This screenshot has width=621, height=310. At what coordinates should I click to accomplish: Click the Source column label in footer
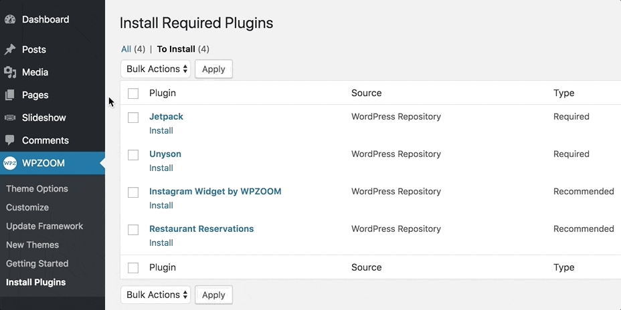tap(366, 267)
